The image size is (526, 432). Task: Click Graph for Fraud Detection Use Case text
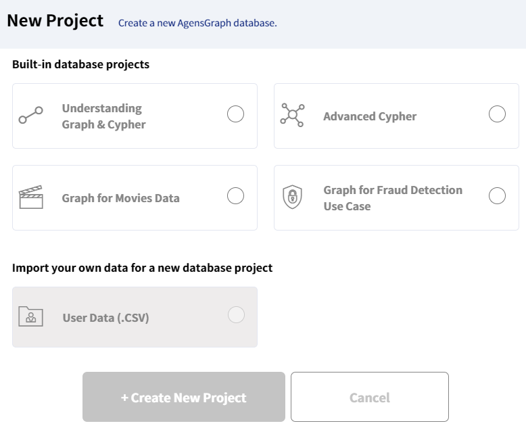coord(393,198)
